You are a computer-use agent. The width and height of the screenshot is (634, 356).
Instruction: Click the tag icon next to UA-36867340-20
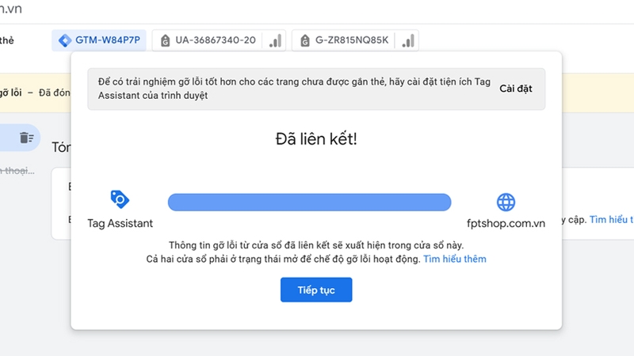click(165, 40)
